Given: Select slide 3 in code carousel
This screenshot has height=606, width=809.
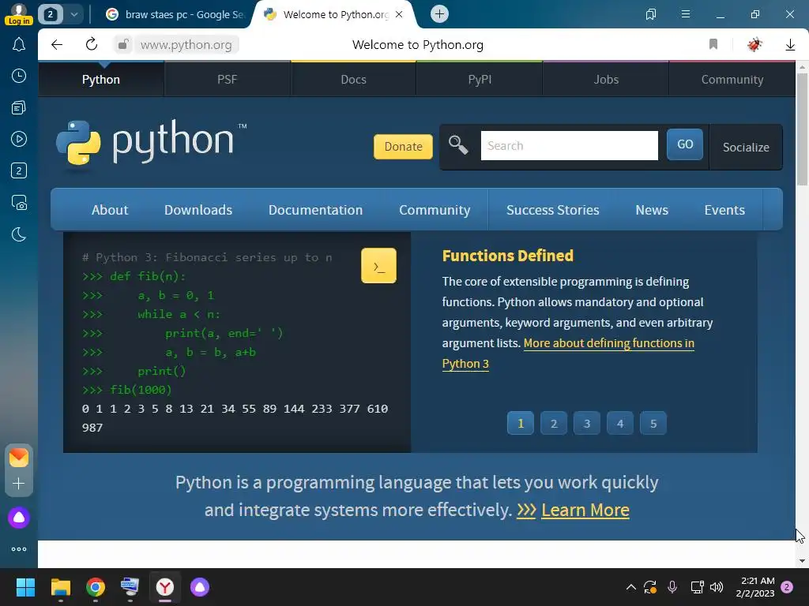Looking at the screenshot, I should [587, 423].
